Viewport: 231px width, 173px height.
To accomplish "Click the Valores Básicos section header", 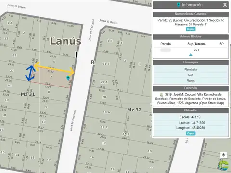I will (x=191, y=37).
